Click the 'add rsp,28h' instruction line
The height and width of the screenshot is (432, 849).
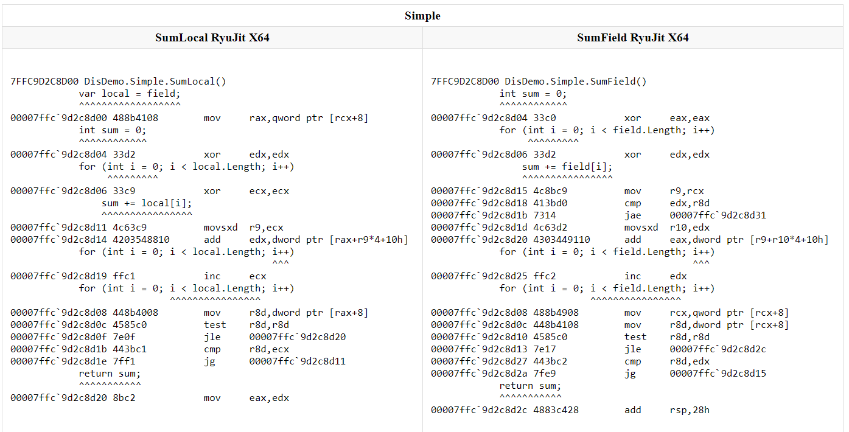pyautogui.click(x=570, y=410)
